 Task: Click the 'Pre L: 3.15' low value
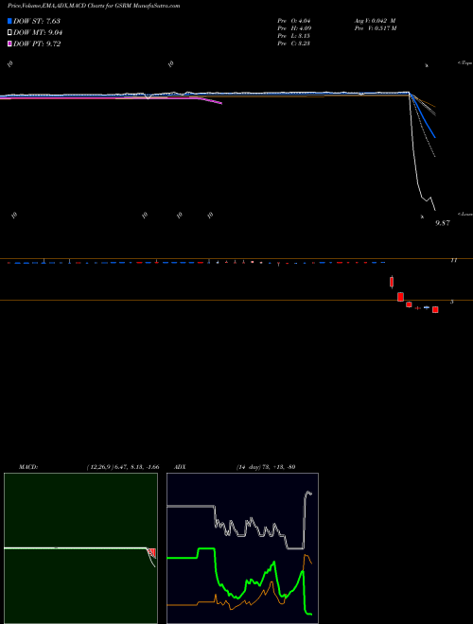pyautogui.click(x=294, y=36)
